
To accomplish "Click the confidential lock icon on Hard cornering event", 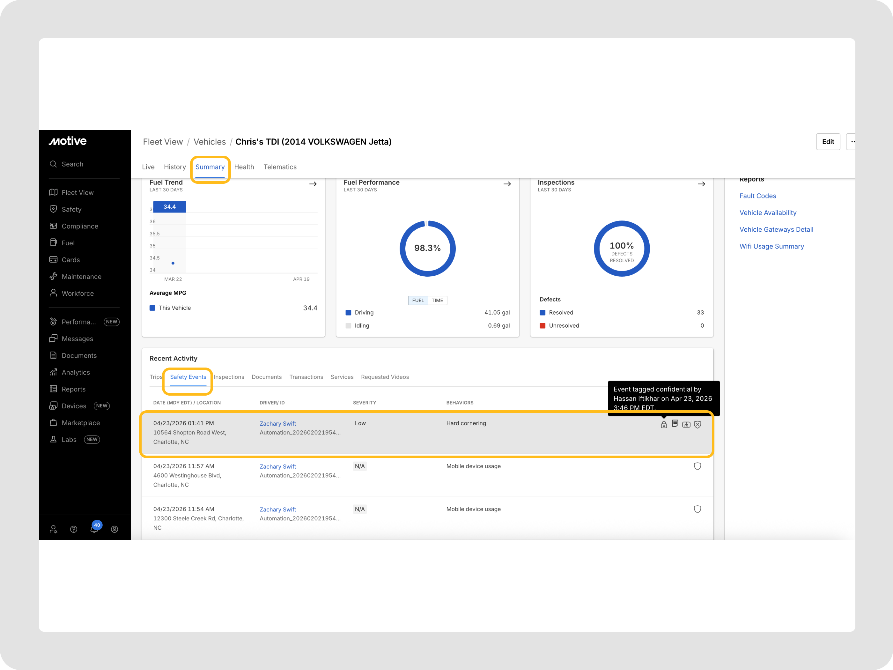I will [x=664, y=424].
